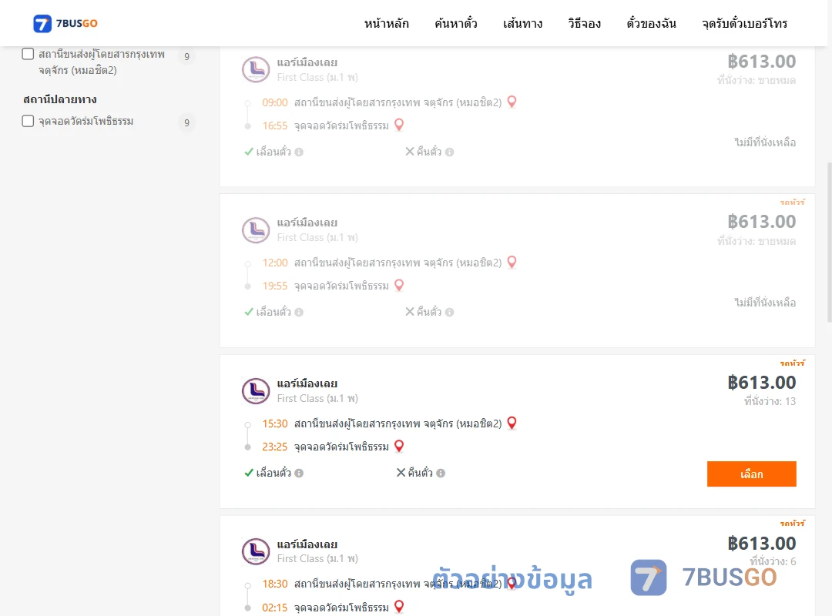Click green checkmark beside เลื่อนตั๋ว on 15:30 trip
The height and width of the screenshot is (616, 832).
coord(248,473)
